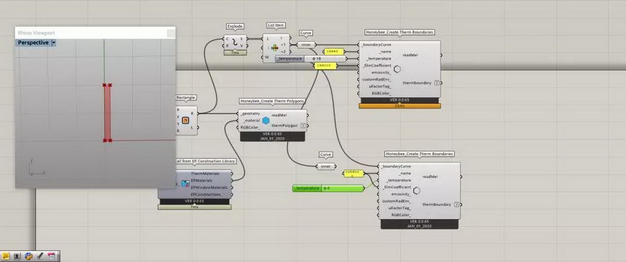Click the lower 'inner' Curve parameter
This screenshot has width=626, height=262.
click(x=325, y=166)
